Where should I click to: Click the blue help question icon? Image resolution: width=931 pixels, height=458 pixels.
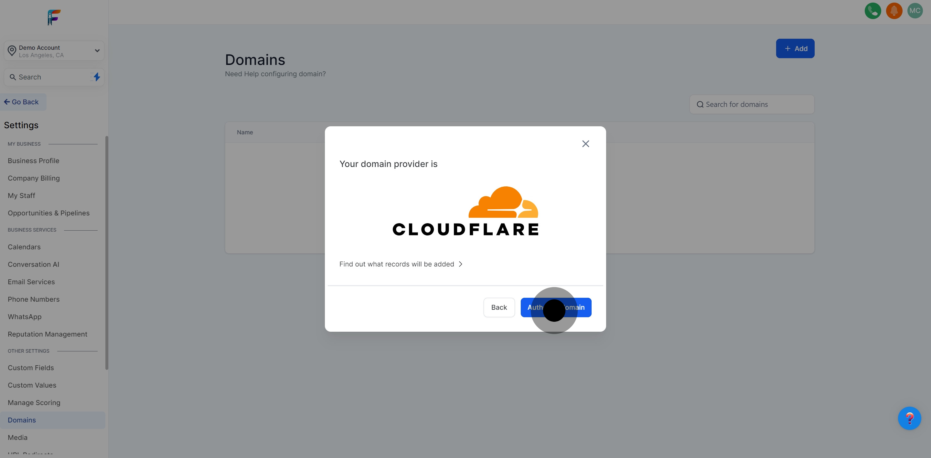click(x=909, y=418)
